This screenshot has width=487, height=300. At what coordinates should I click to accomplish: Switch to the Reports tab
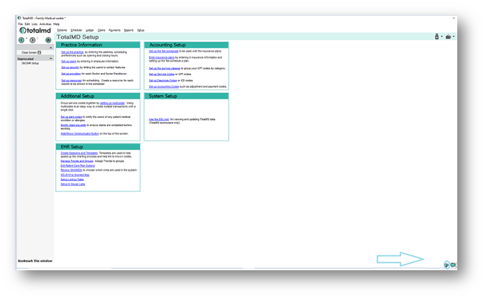(128, 30)
